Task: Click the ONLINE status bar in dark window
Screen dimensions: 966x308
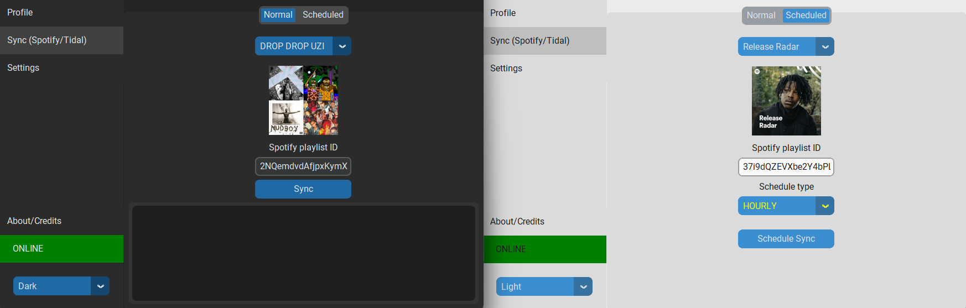Action: pyautogui.click(x=61, y=248)
